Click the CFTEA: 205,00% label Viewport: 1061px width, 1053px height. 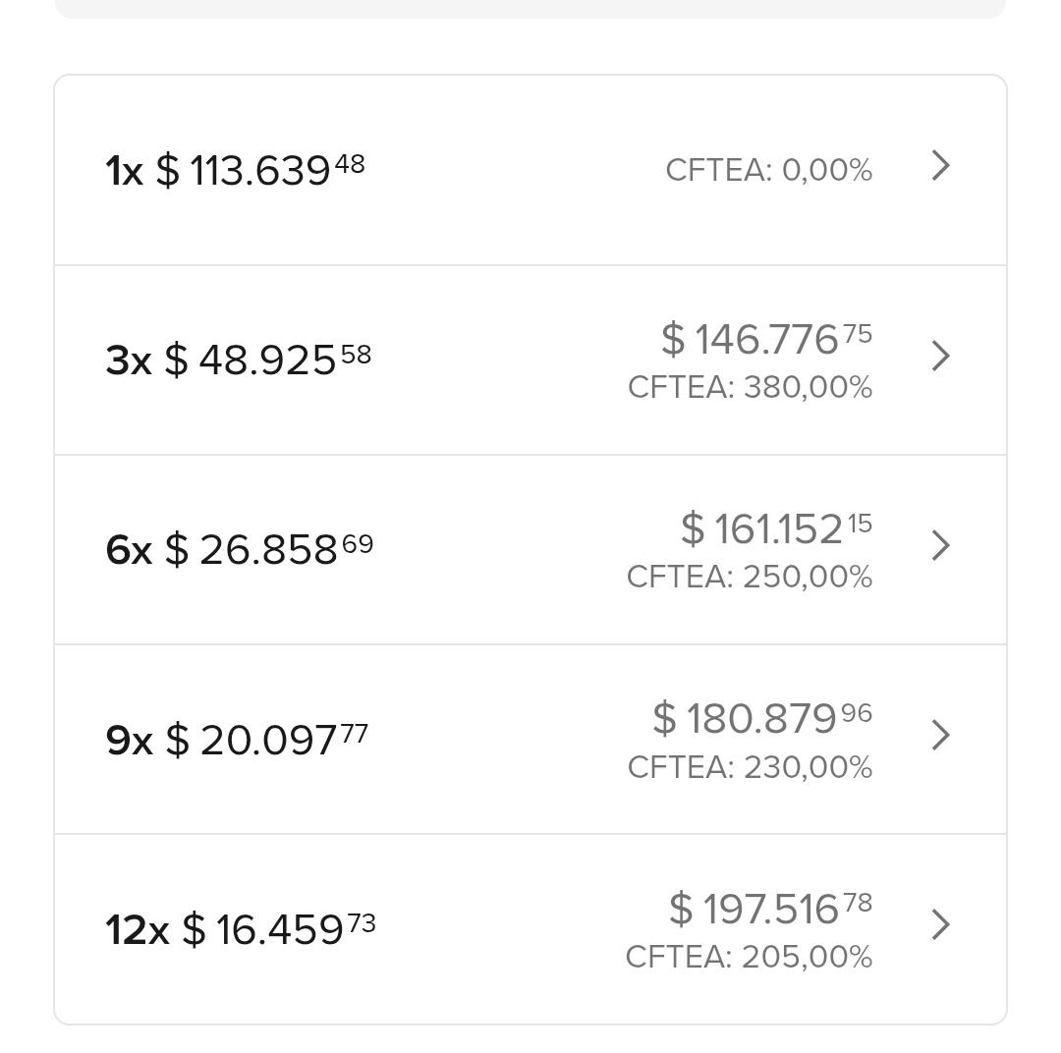point(749,956)
